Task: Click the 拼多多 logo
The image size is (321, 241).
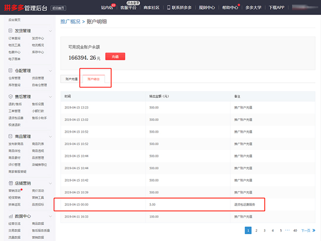Action: click(14, 8)
